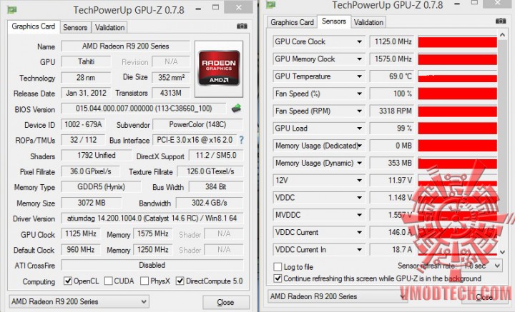
Task: Click the GPU field showing Tahiti
Action: [x=86, y=61]
